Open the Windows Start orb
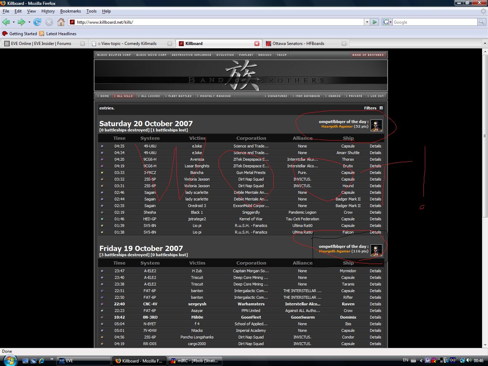The height and width of the screenshot is (366, 488). tap(9, 360)
